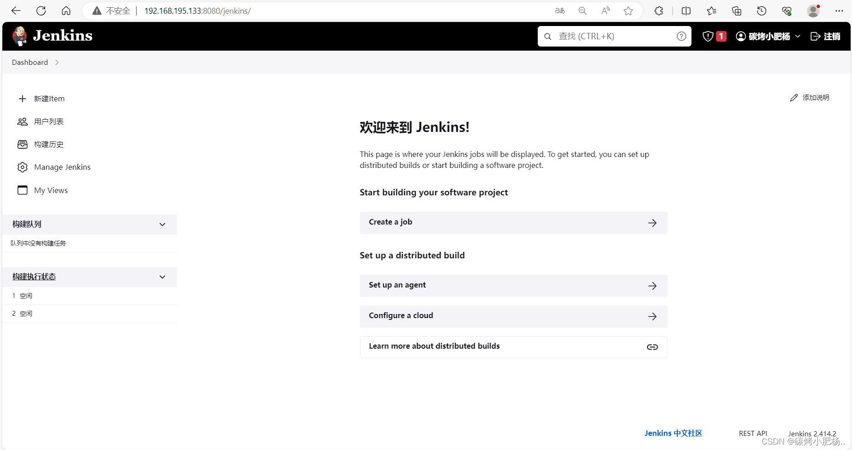Click the red security alert count badge

pos(721,36)
